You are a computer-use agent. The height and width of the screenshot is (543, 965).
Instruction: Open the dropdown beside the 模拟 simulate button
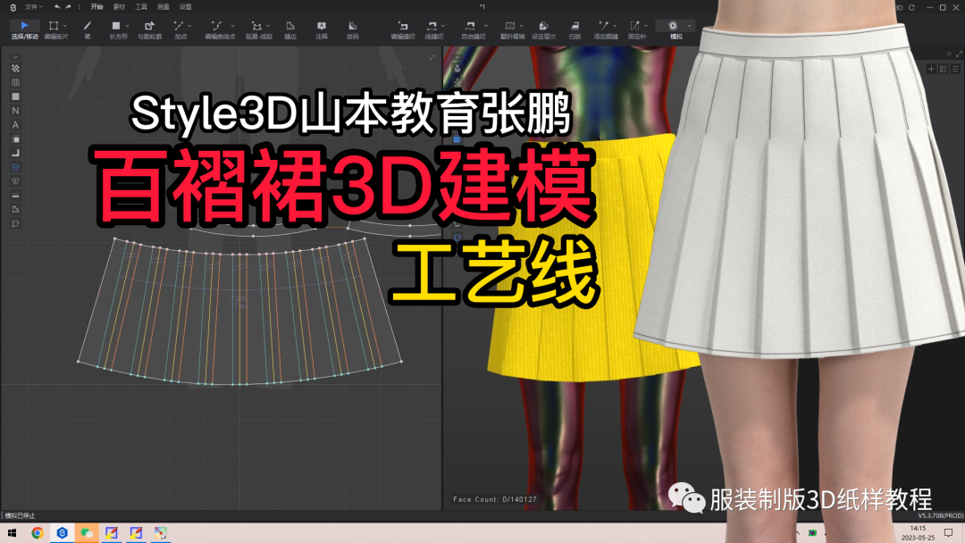click(689, 26)
